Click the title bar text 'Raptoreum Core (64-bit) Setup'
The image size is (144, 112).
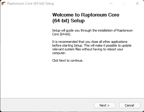click(x=31, y=3)
